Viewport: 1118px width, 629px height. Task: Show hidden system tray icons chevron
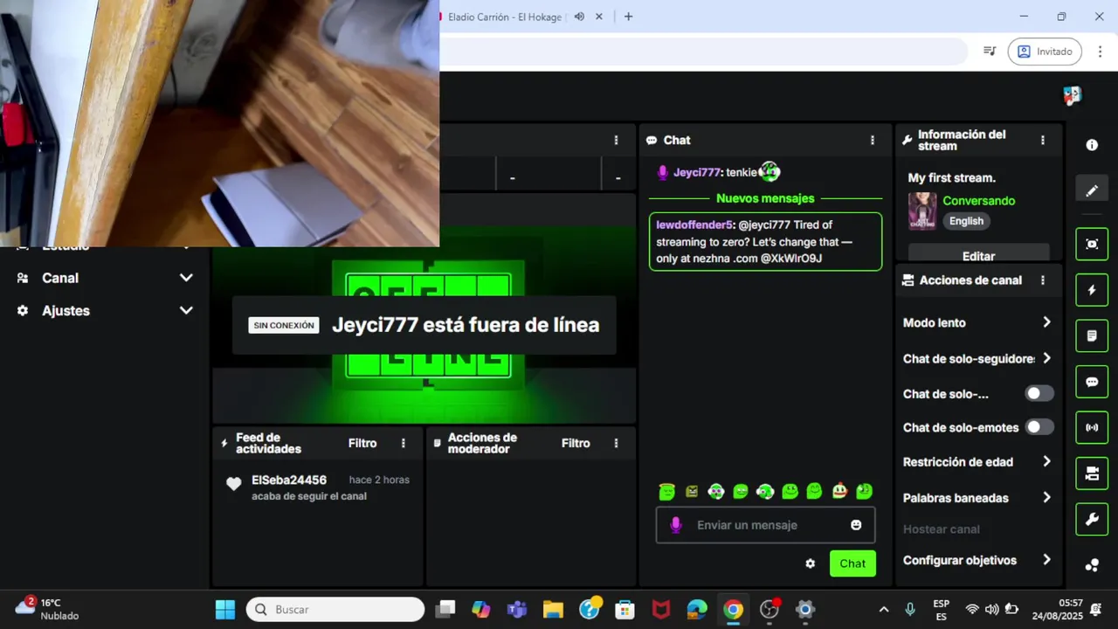tap(883, 609)
